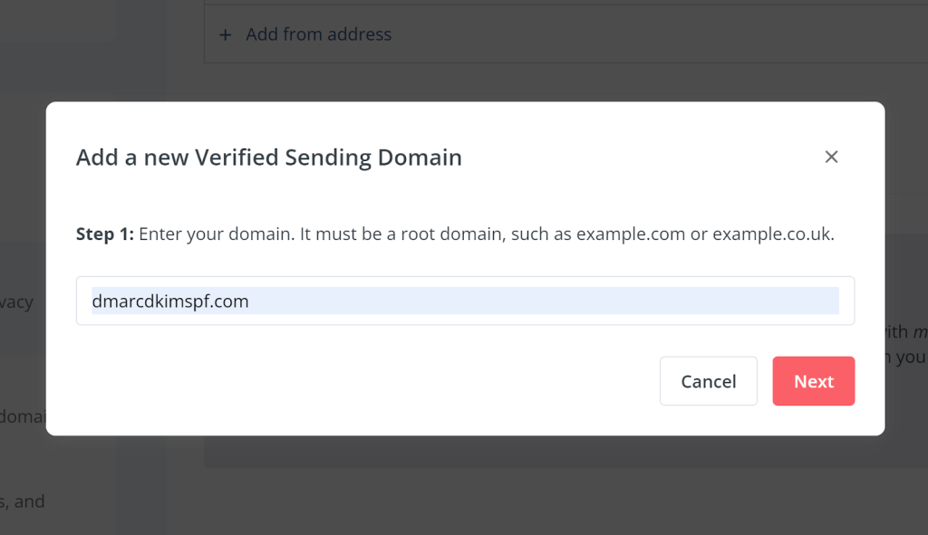The height and width of the screenshot is (535, 928).
Task: Click the bold "Step 1:" label
Action: [105, 234]
